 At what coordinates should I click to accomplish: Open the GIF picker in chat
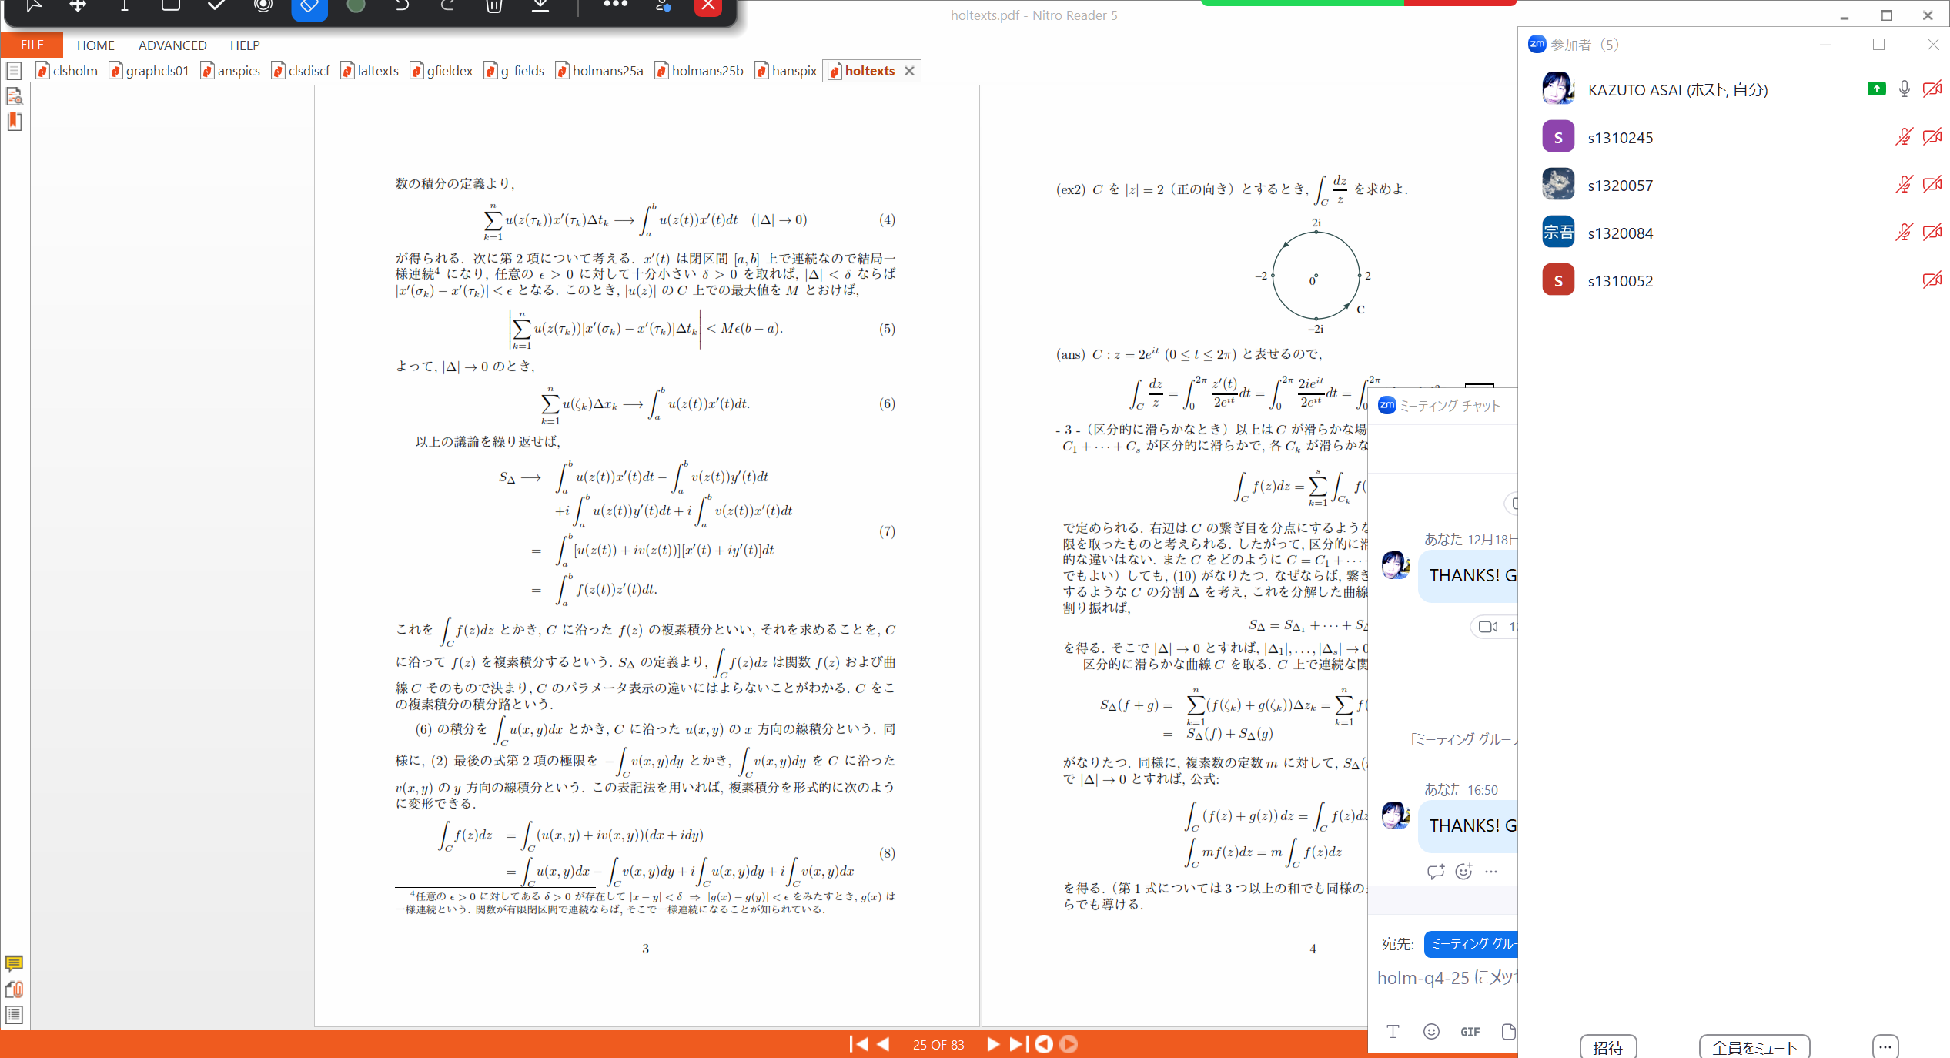(1470, 1032)
